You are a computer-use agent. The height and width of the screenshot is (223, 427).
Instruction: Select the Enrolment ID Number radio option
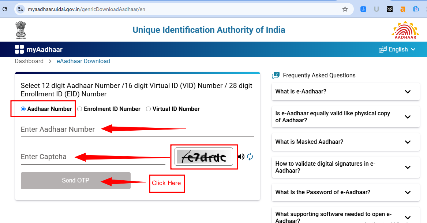click(x=79, y=109)
